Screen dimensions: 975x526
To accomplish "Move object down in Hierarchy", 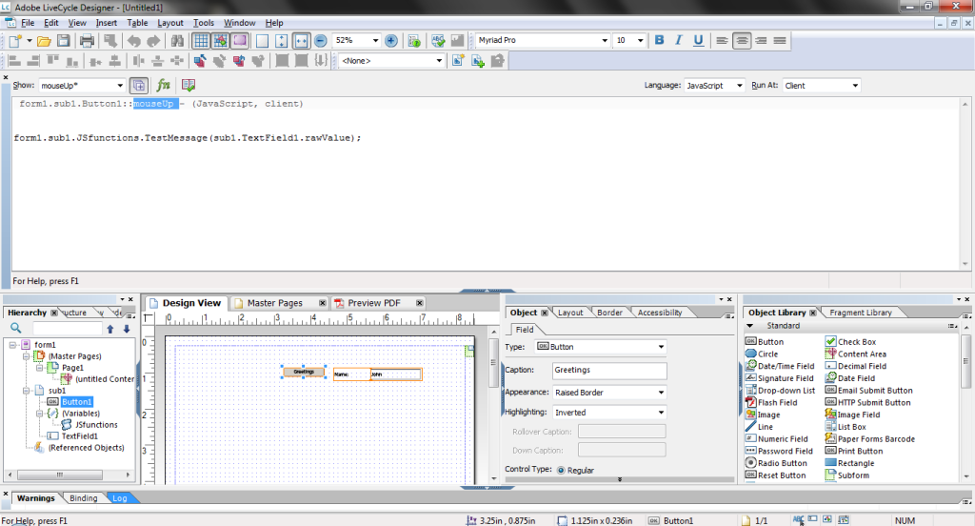I will pyautogui.click(x=127, y=329).
